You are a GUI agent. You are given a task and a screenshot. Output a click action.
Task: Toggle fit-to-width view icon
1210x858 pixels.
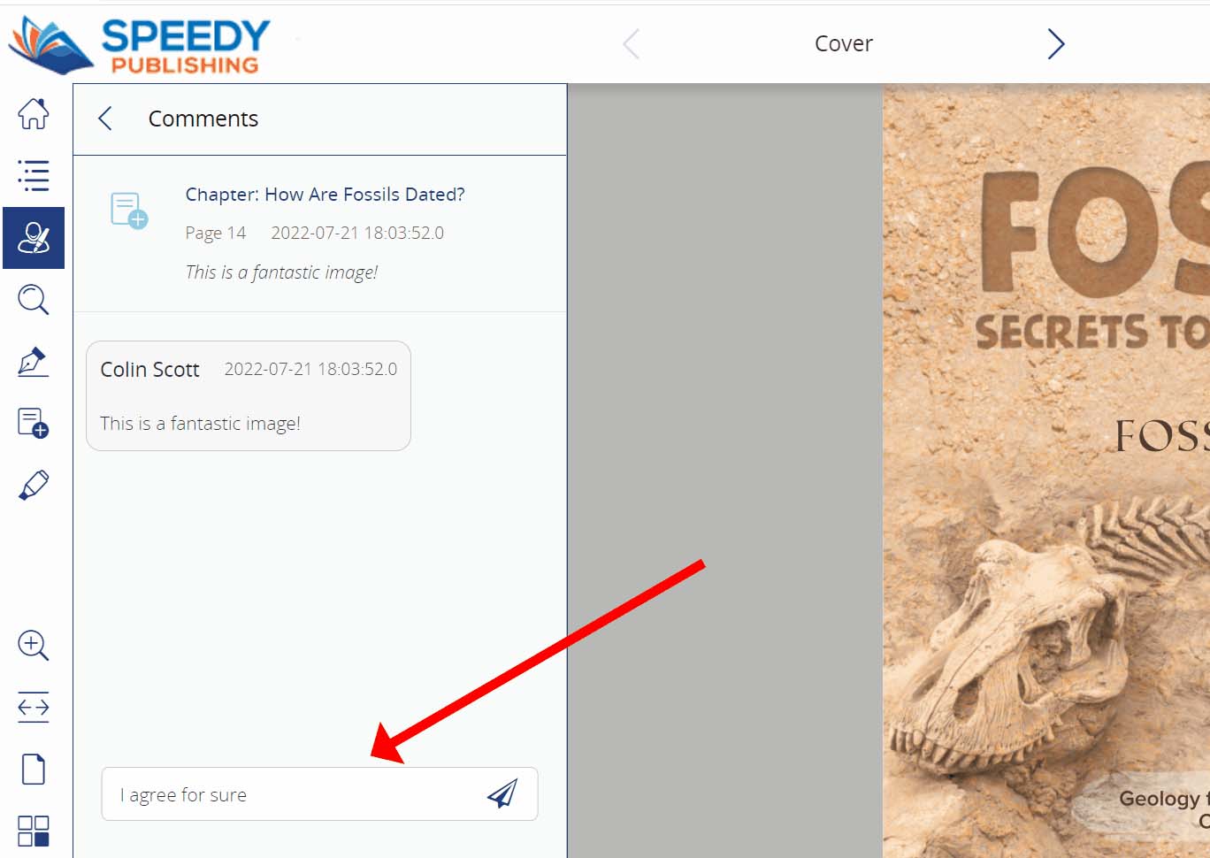tap(34, 707)
